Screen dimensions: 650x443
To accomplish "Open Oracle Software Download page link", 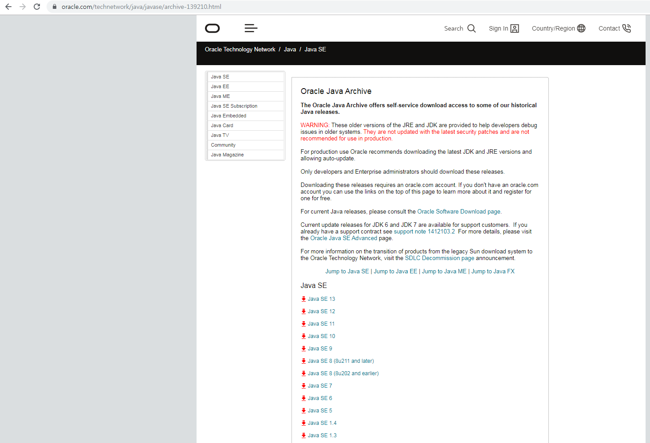I will pyautogui.click(x=459, y=212).
